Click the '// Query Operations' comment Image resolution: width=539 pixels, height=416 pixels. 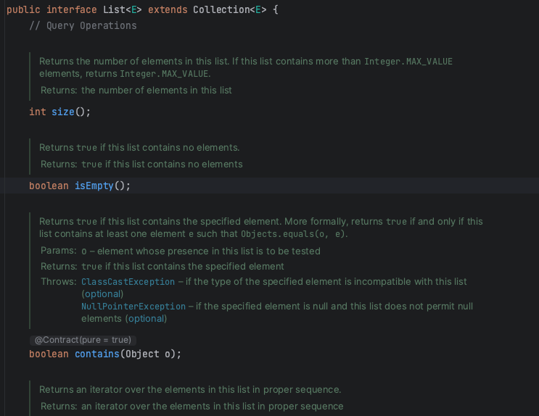tap(83, 26)
